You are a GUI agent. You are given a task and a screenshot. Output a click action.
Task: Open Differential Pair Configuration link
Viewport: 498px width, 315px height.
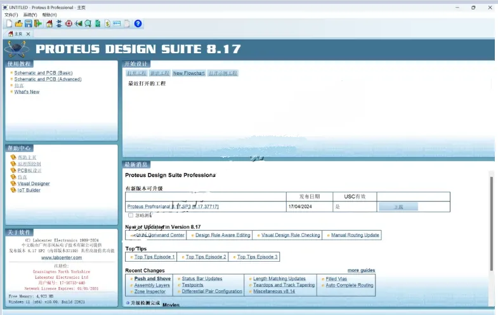[x=212, y=291]
